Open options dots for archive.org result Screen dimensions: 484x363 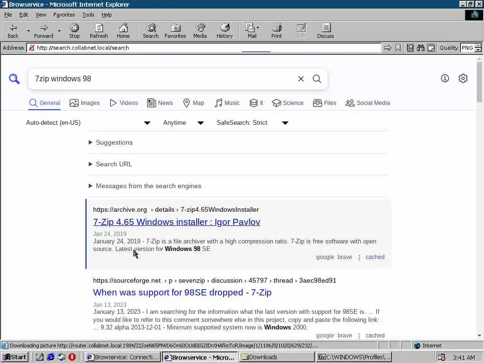click(359, 258)
